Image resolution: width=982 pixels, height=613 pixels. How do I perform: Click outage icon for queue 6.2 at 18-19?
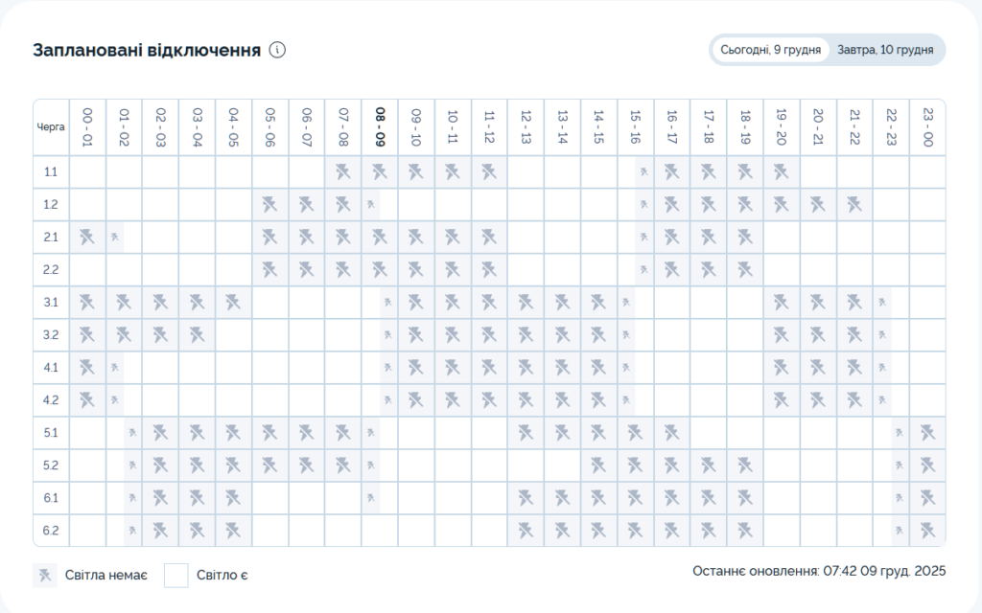pyautogui.click(x=744, y=530)
